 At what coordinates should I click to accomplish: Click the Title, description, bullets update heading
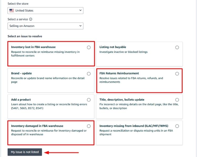point(122,99)
